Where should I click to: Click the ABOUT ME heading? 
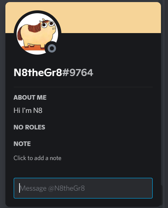click(30, 98)
